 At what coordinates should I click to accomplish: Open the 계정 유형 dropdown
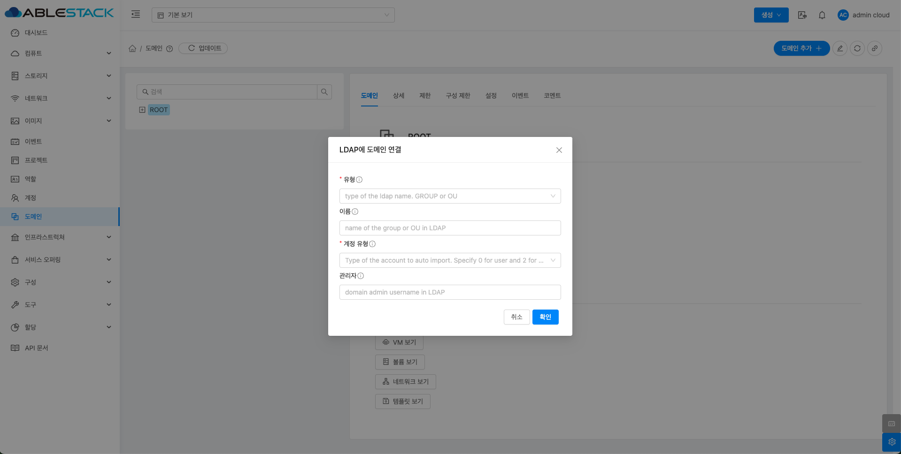[x=450, y=260]
